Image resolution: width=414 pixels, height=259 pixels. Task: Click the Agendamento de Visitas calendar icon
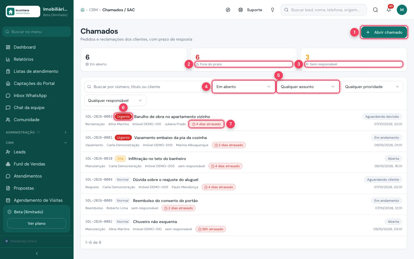8,200
